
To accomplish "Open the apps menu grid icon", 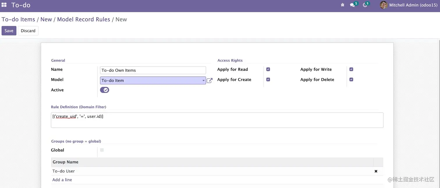I will [x=4, y=5].
